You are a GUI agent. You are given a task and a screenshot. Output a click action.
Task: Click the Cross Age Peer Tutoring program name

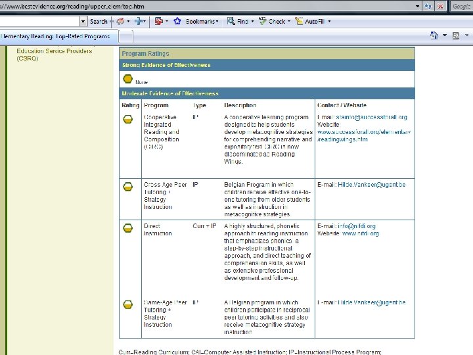pyautogui.click(x=166, y=196)
